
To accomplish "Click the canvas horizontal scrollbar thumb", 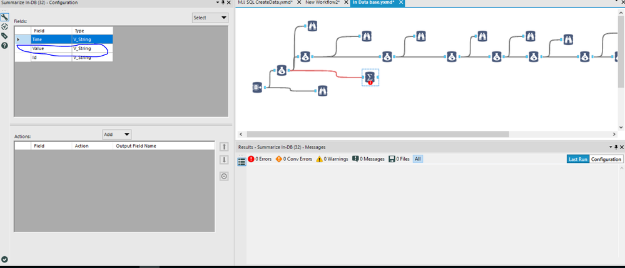I will pos(377,135).
